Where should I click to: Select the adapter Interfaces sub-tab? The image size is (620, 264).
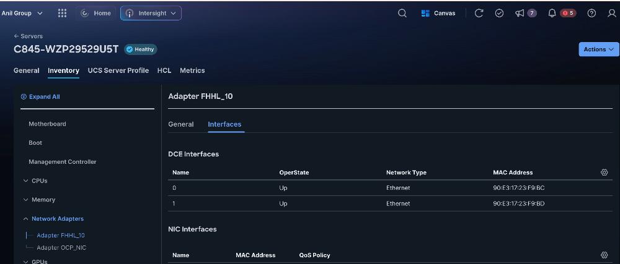pyautogui.click(x=224, y=124)
